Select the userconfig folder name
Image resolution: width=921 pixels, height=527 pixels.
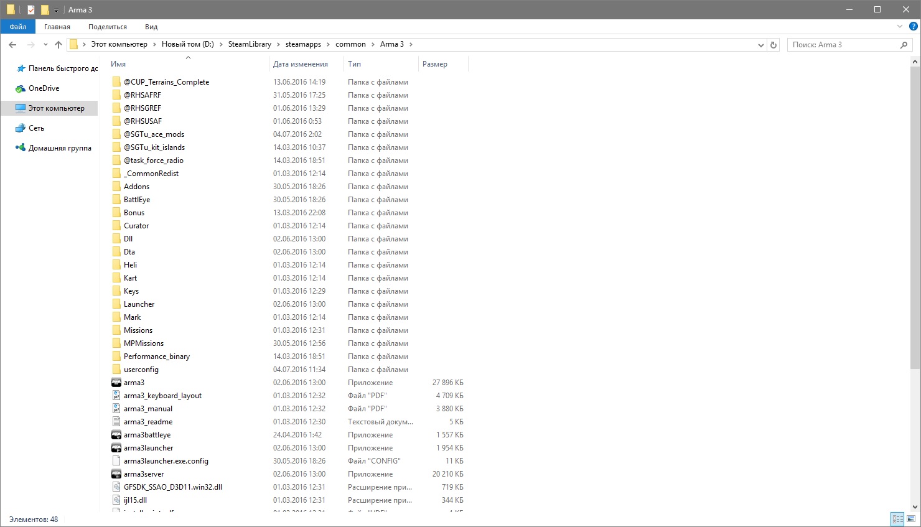point(141,370)
